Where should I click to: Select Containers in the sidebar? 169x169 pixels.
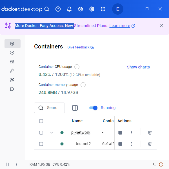(12, 44)
